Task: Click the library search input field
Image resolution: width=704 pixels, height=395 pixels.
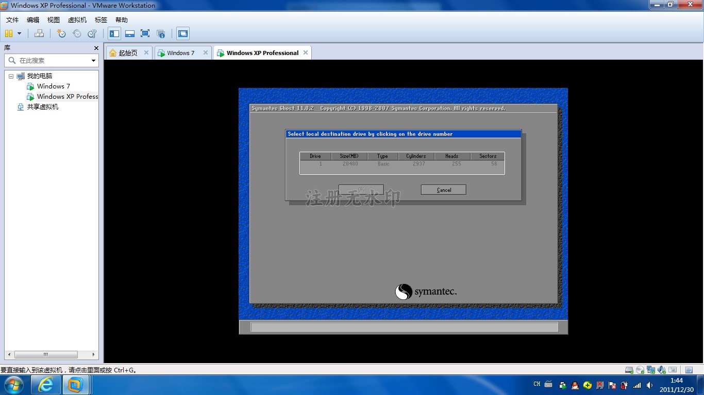Action: click(x=52, y=61)
